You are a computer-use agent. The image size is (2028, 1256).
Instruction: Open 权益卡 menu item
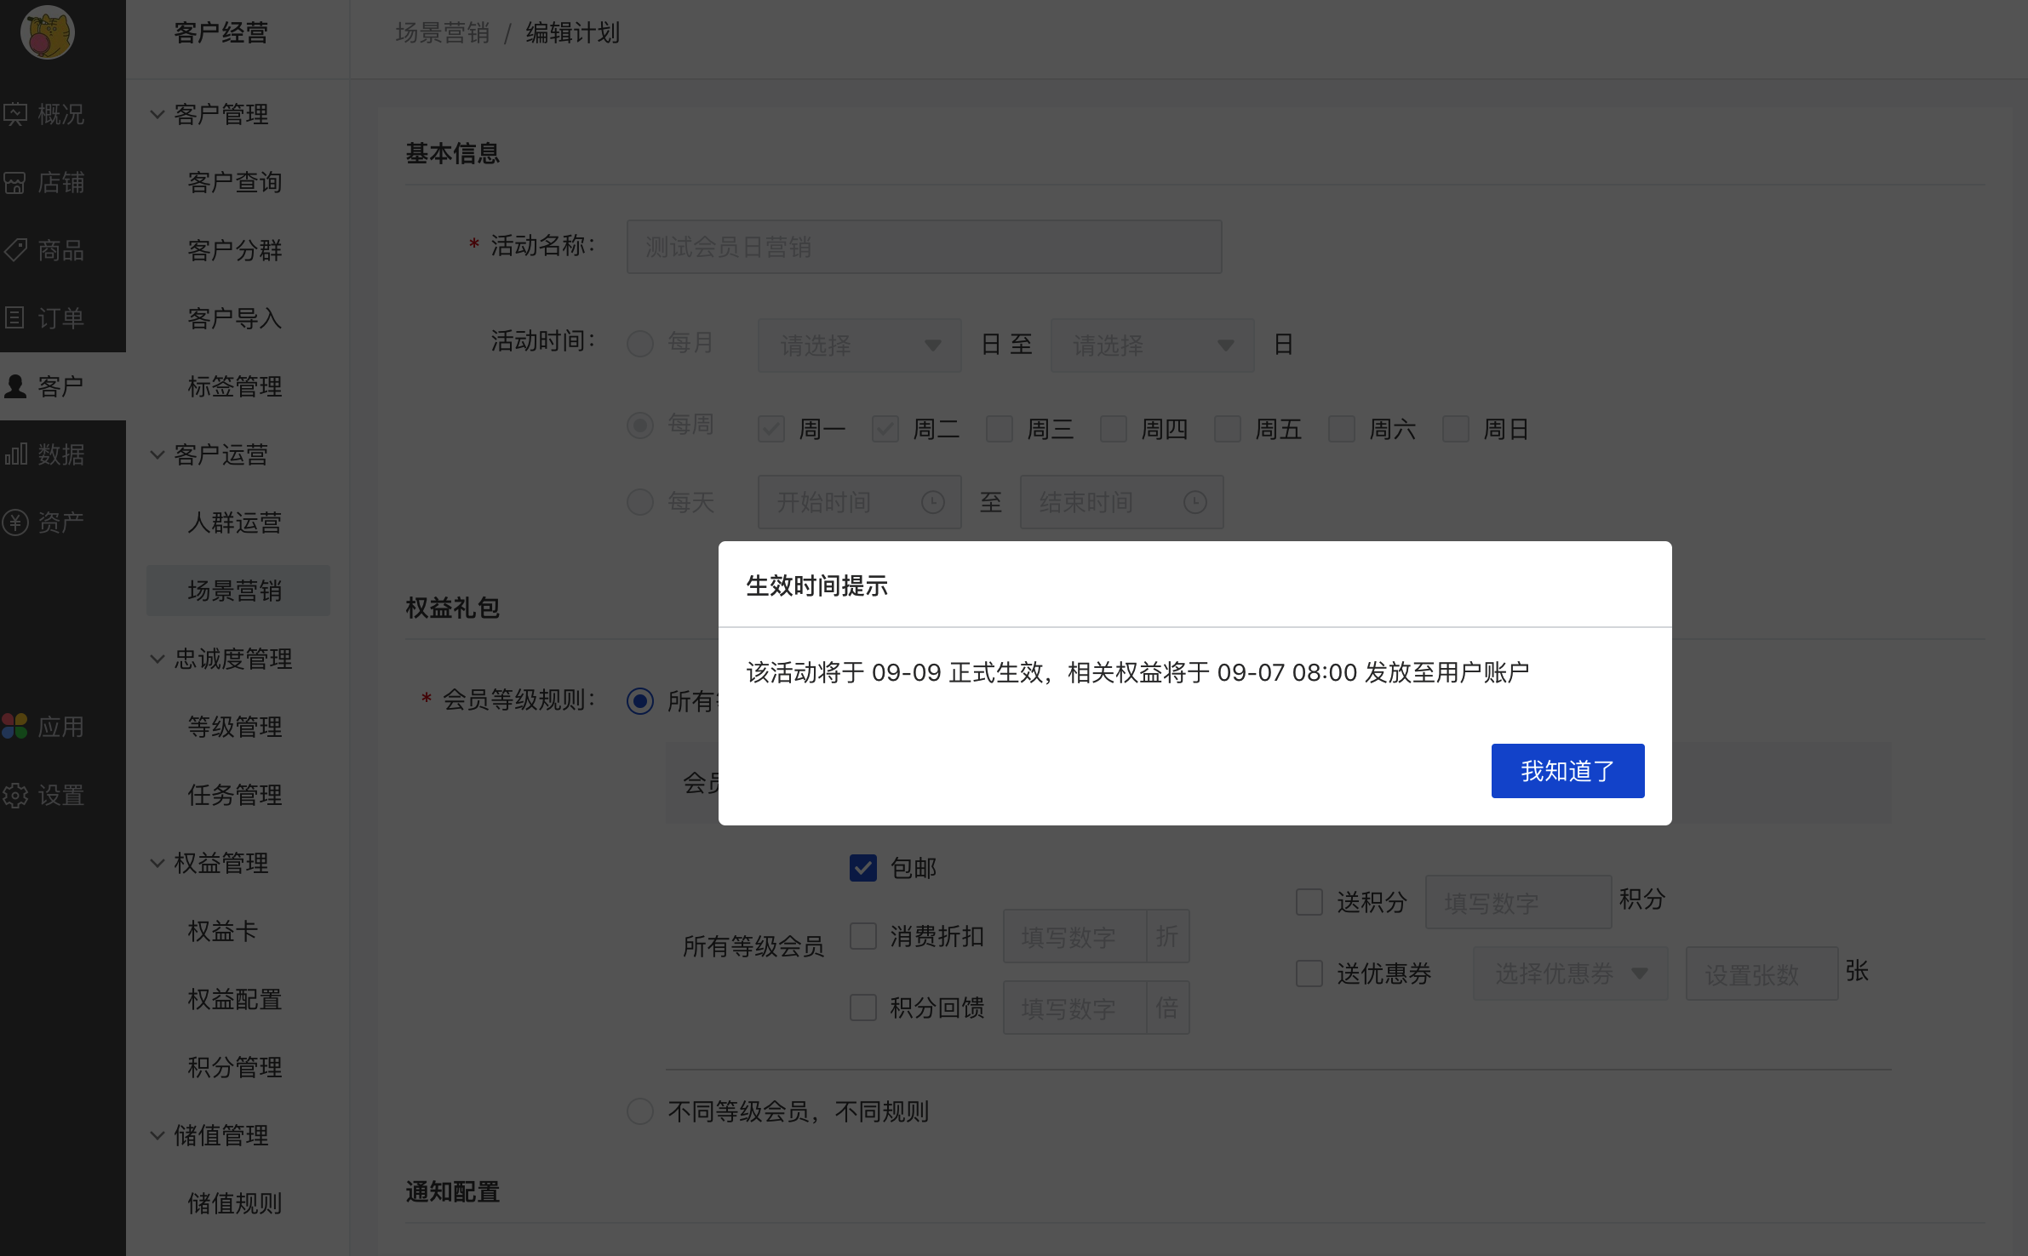pos(223,931)
